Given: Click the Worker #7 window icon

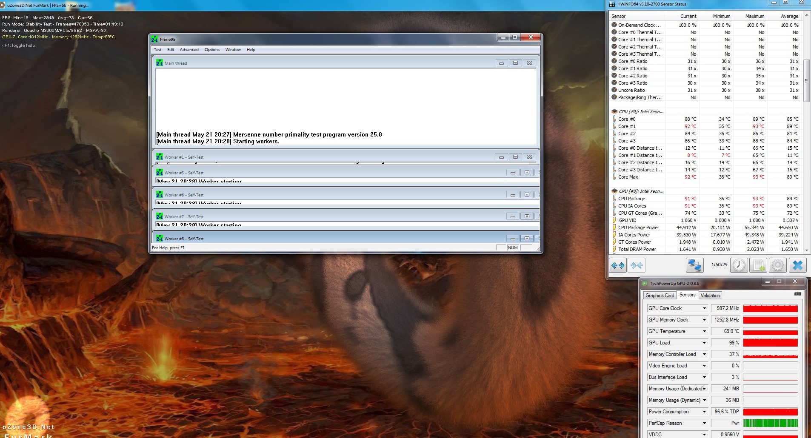Looking at the screenshot, I should click(x=160, y=216).
